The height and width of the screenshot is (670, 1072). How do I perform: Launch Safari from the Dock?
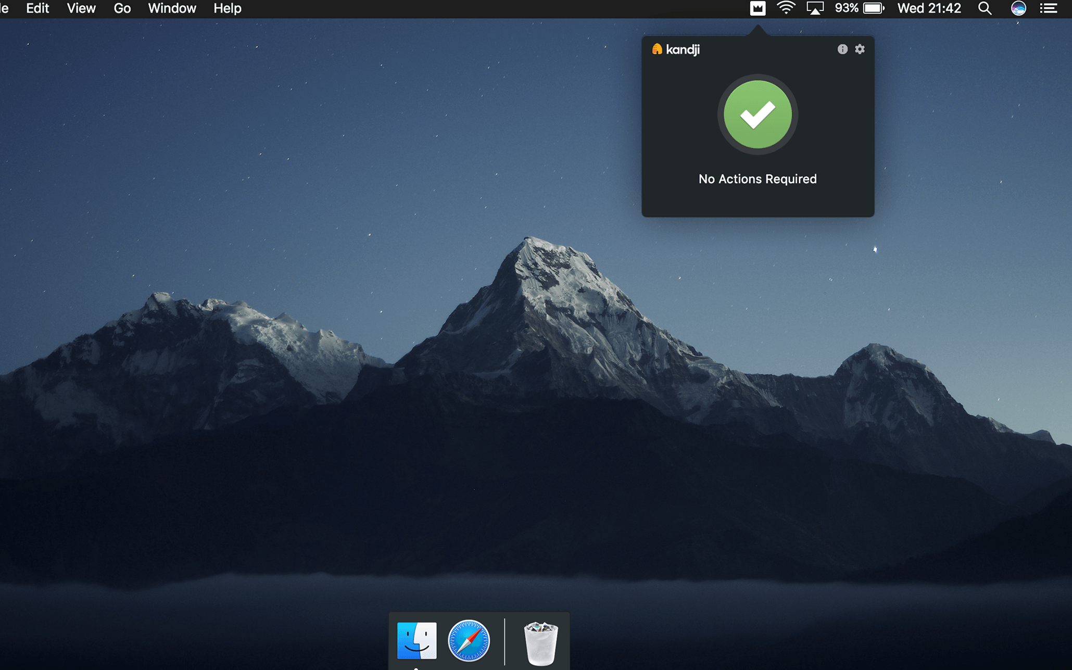point(469,640)
